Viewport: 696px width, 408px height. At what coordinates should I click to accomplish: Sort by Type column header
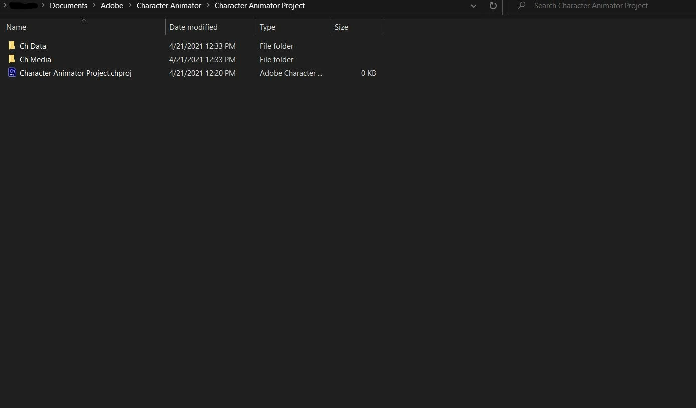click(293, 27)
